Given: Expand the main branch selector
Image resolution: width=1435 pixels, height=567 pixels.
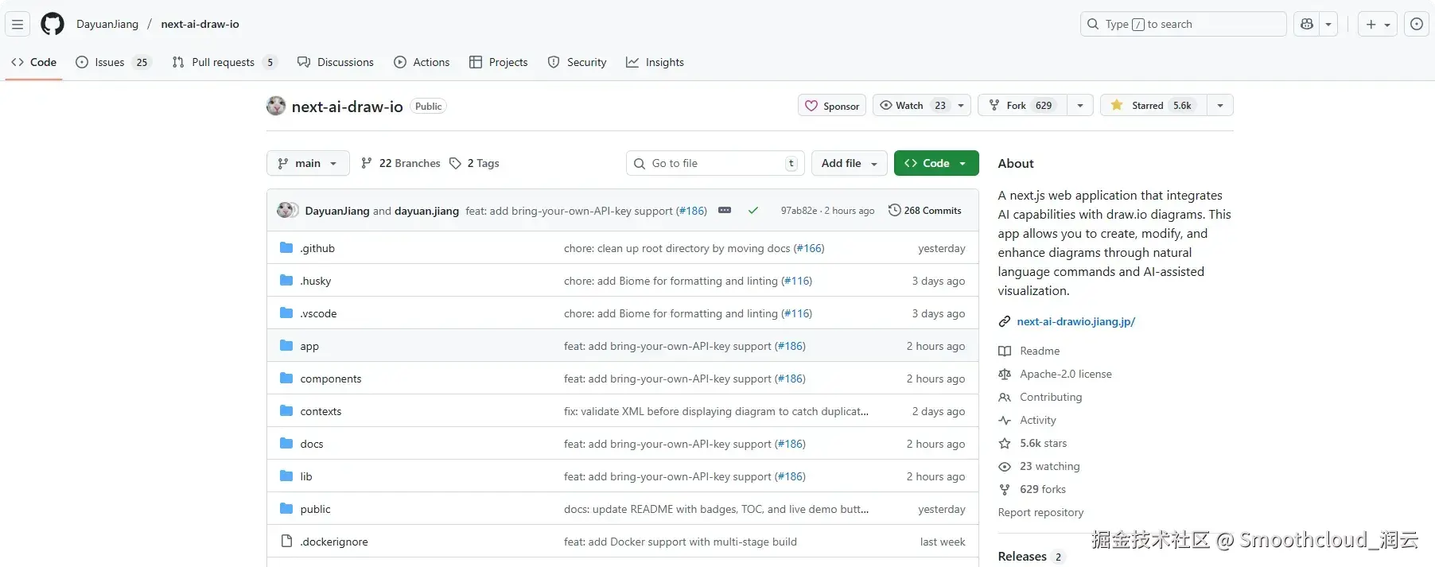Looking at the screenshot, I should pos(308,163).
